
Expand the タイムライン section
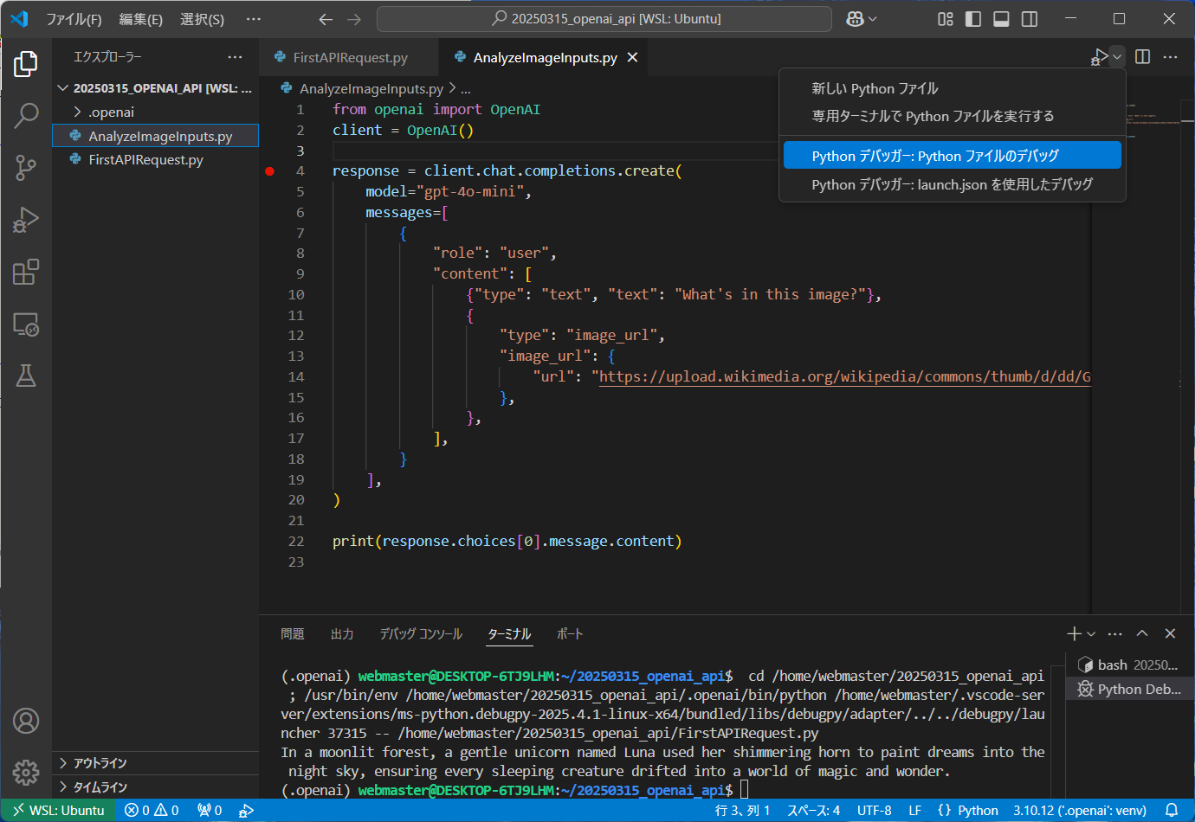click(x=100, y=787)
